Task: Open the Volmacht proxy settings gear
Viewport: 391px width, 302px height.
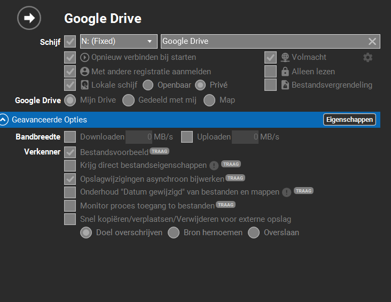Action: [368, 57]
